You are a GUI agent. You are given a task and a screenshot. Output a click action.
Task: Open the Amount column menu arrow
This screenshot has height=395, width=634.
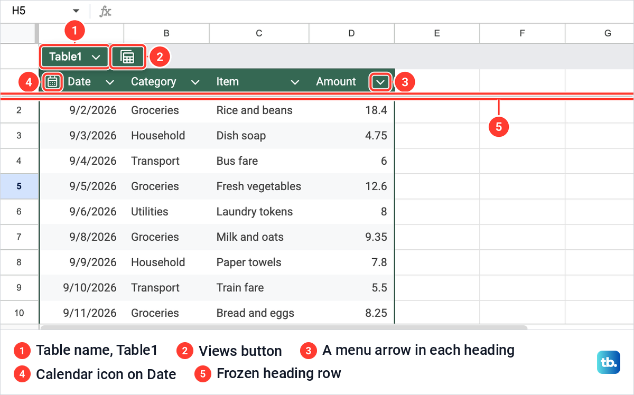pos(380,82)
